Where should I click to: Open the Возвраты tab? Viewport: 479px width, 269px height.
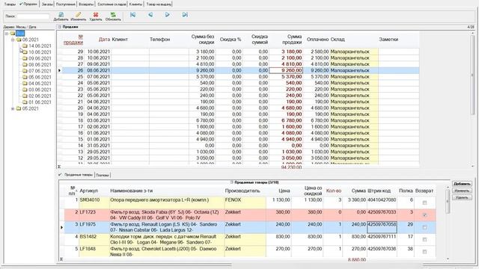point(86,4)
